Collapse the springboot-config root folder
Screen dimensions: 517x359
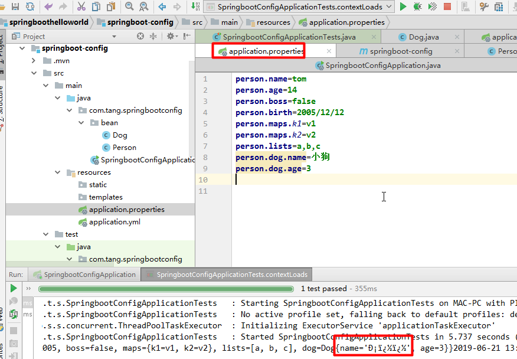(x=22, y=48)
